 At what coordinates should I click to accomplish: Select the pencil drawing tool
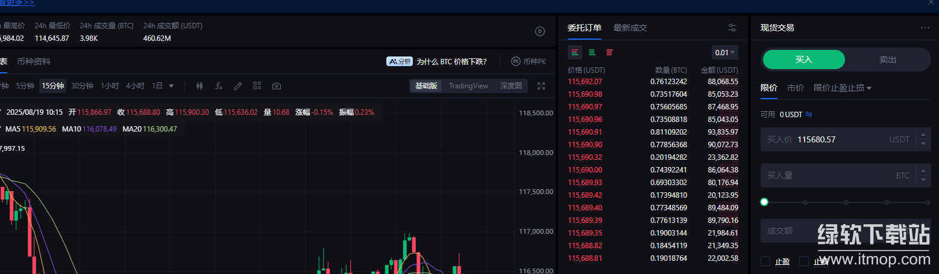[x=238, y=86]
